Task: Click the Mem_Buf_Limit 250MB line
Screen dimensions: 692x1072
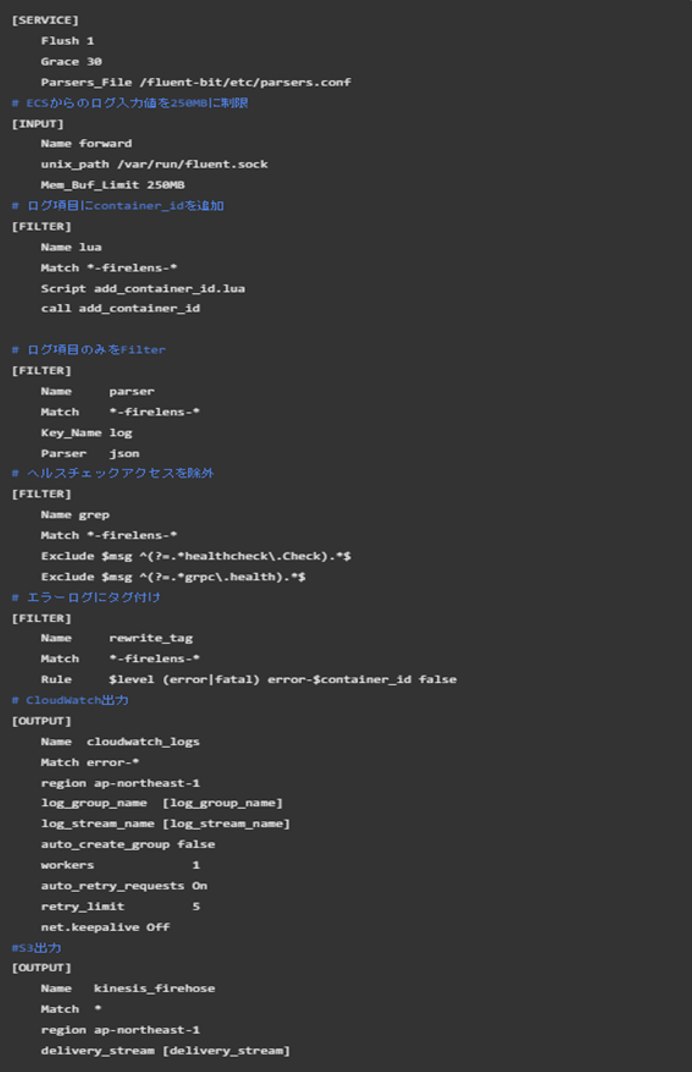Action: click(112, 185)
